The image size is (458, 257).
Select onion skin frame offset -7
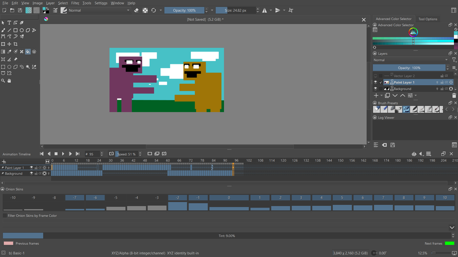click(75, 198)
